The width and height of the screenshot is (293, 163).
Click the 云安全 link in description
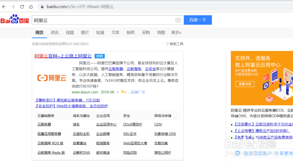(x=150, y=69)
